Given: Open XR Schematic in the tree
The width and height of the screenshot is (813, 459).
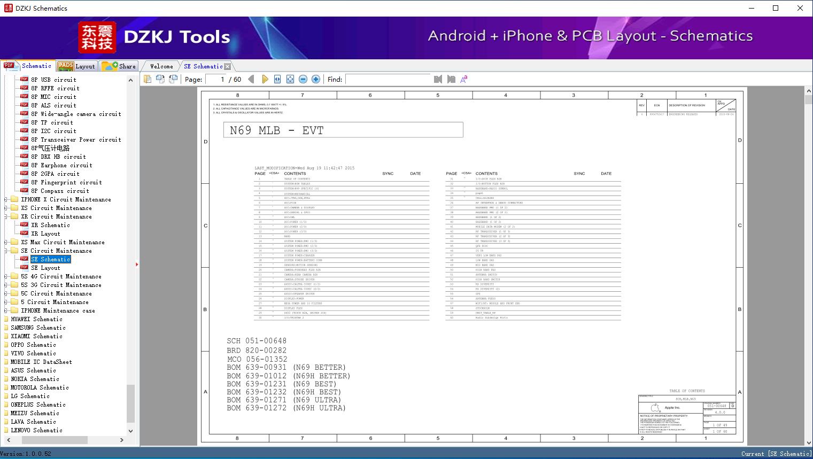Looking at the screenshot, I should 50,225.
